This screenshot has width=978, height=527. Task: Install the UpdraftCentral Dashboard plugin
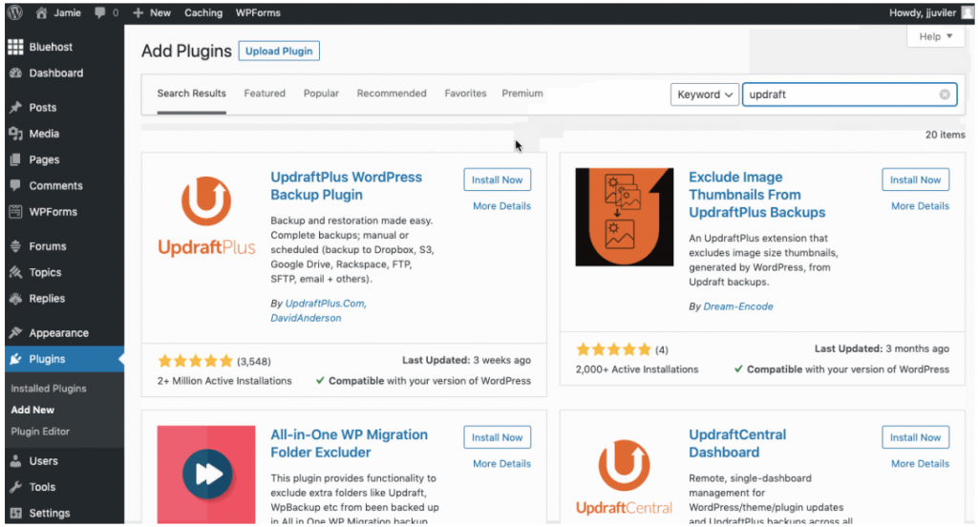(x=916, y=437)
